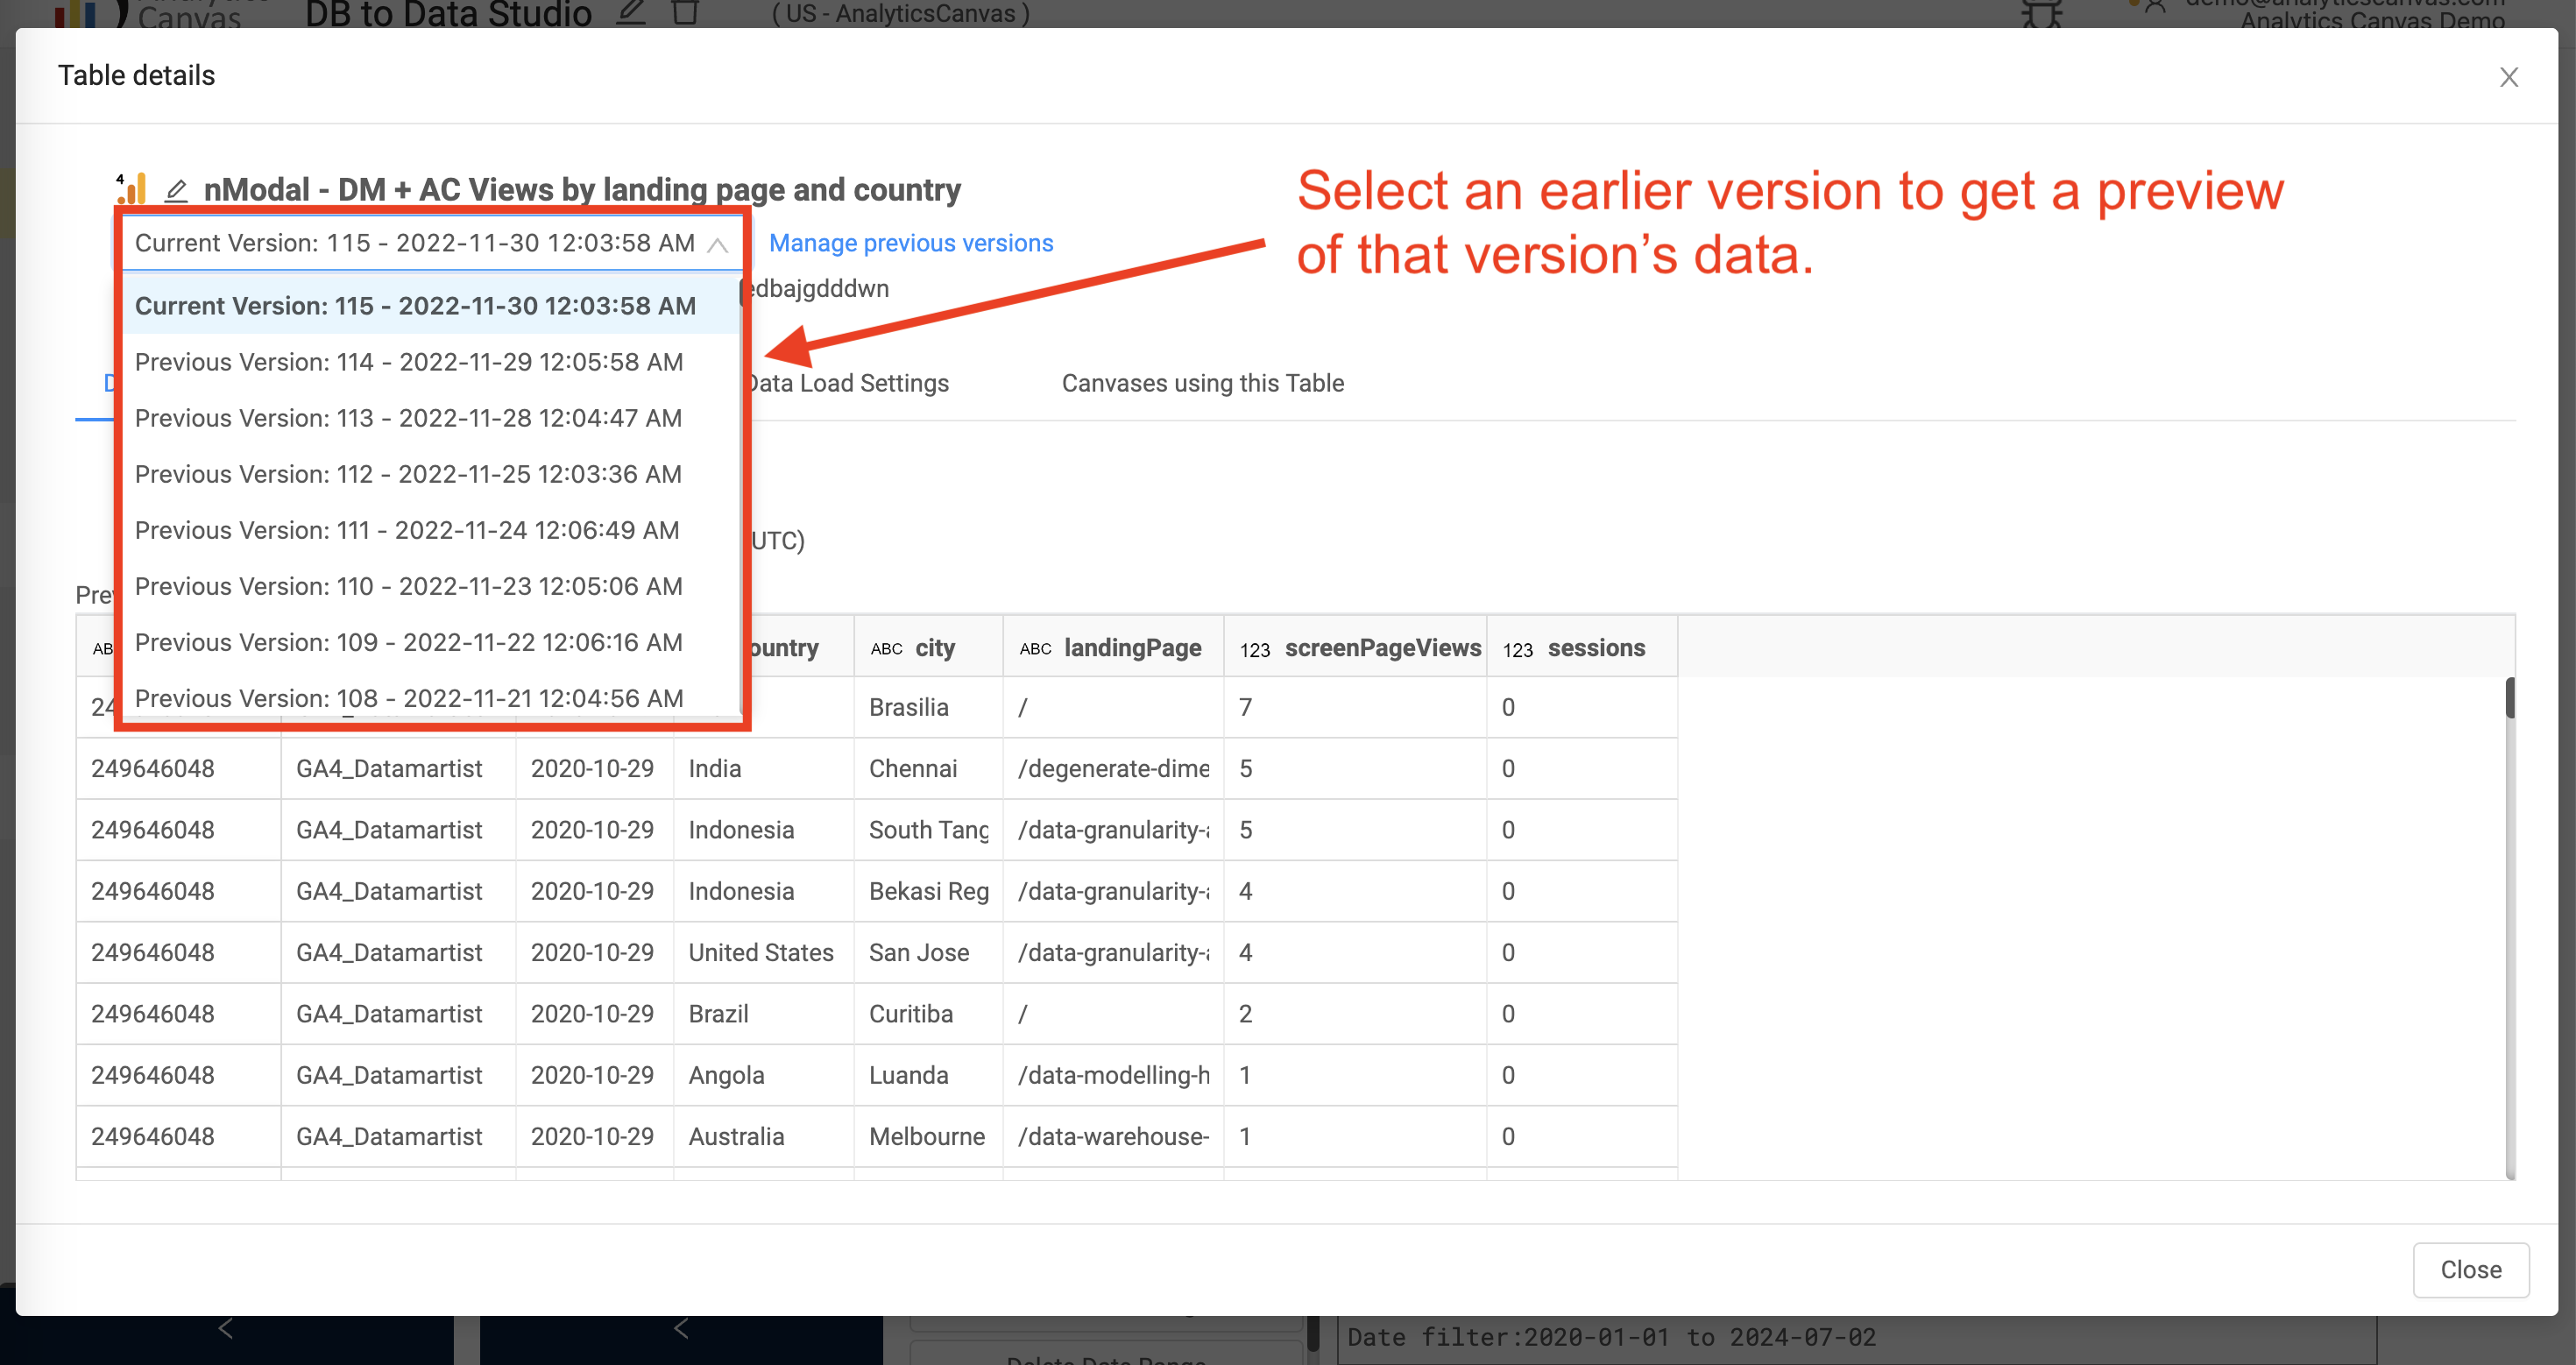2576x1365 pixels.
Task: Click the pencil icon to rename the table
Action: tap(176, 190)
